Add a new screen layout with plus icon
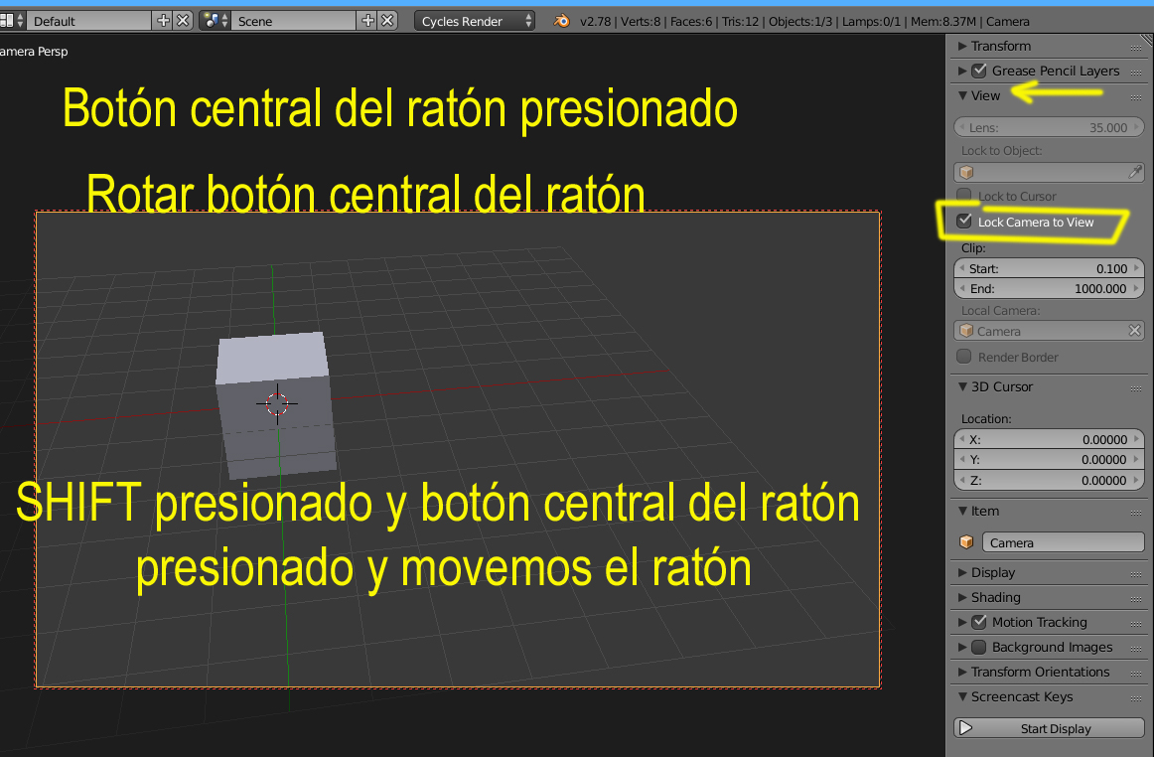 click(x=164, y=21)
